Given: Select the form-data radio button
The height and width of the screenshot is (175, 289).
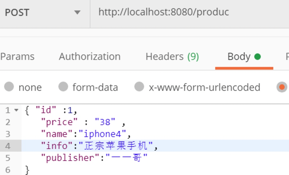Looking at the screenshot, I should 63,87.
